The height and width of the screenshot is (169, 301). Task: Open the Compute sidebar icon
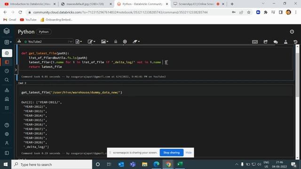click(x=7, y=99)
